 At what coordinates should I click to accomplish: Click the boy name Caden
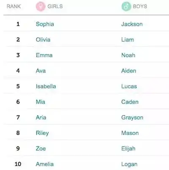[x=130, y=102]
